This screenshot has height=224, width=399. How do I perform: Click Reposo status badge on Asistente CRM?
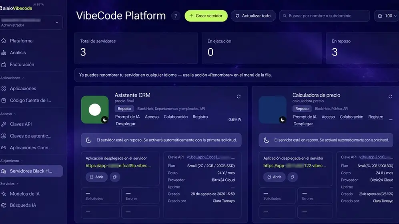124,109
